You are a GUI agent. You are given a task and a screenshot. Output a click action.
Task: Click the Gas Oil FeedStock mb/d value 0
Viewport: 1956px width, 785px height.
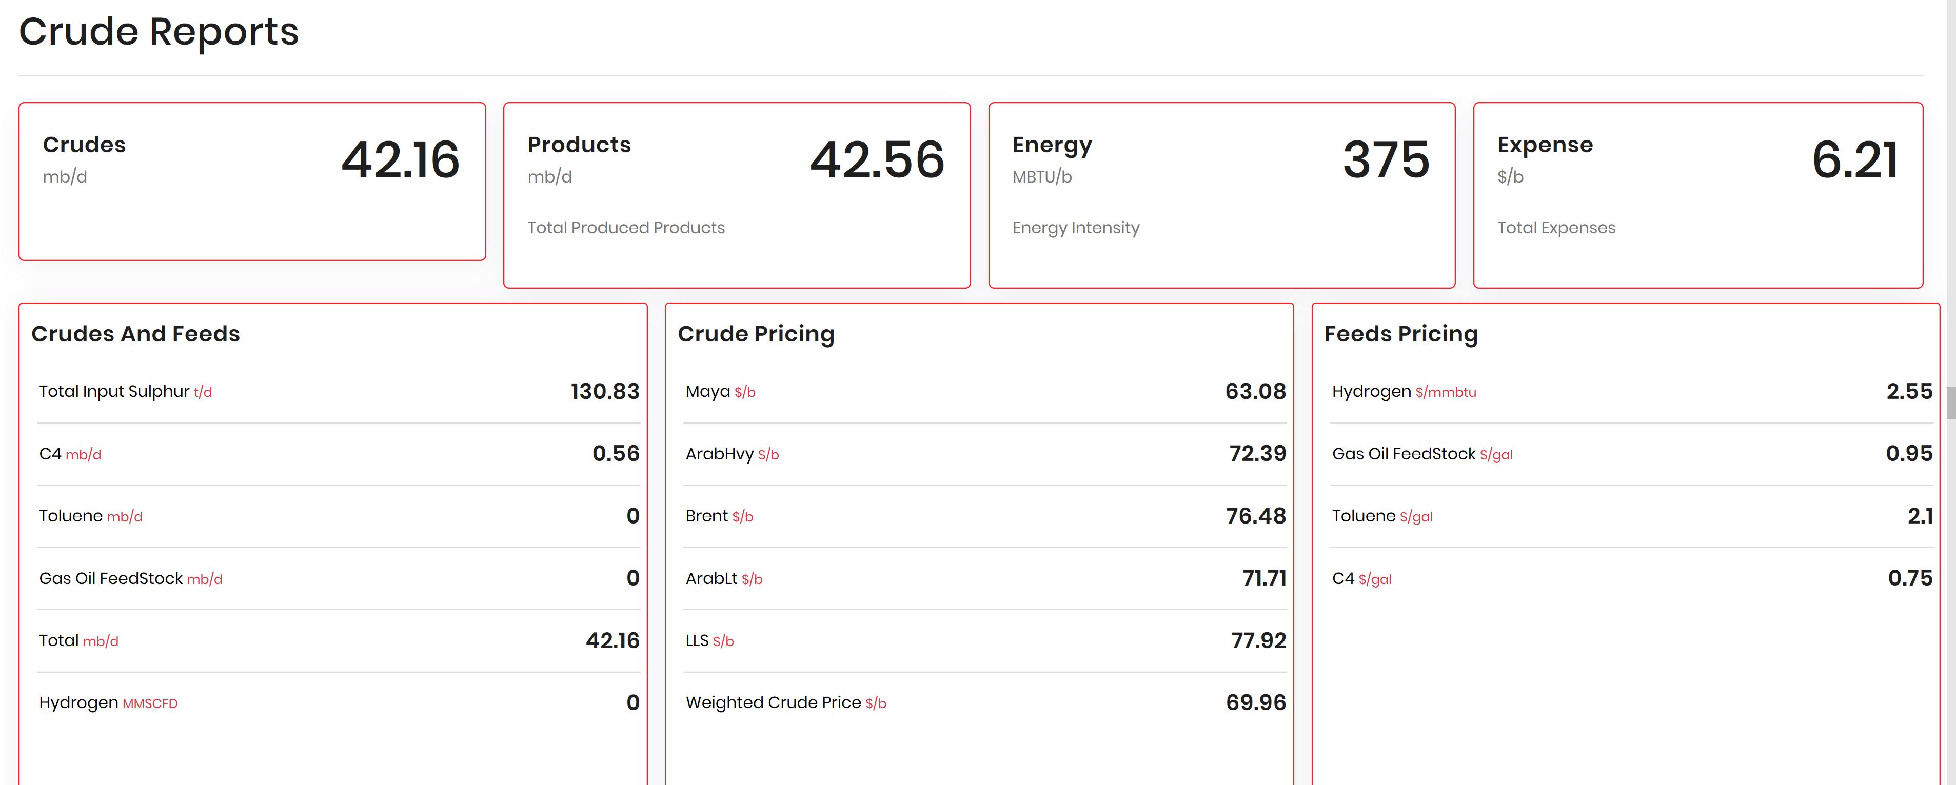[633, 578]
